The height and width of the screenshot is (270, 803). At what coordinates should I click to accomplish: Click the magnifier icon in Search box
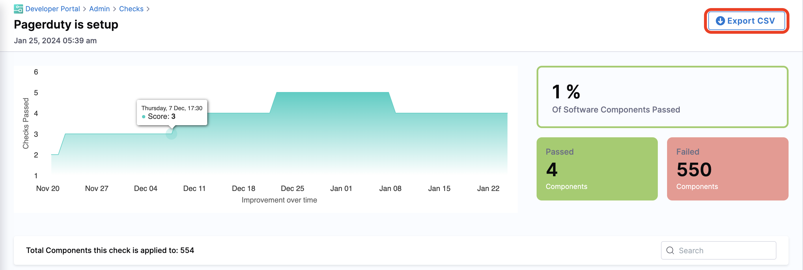[x=670, y=250]
